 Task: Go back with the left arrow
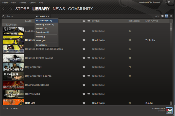click(4, 9)
